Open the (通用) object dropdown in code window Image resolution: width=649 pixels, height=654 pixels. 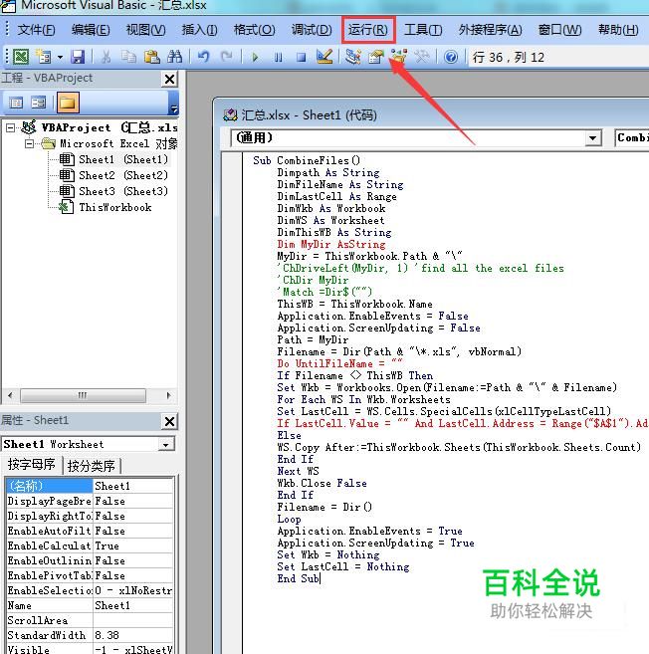coord(592,138)
